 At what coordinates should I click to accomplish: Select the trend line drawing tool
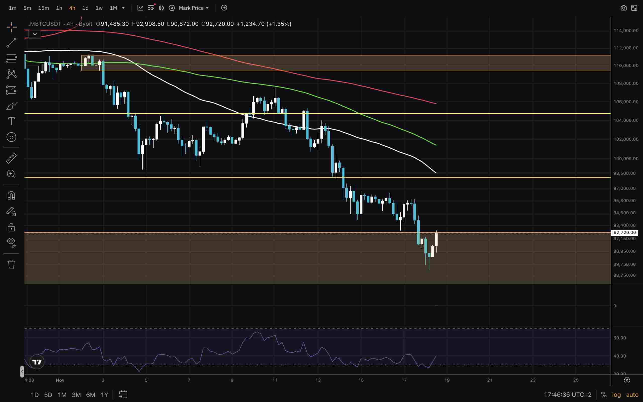tap(11, 43)
